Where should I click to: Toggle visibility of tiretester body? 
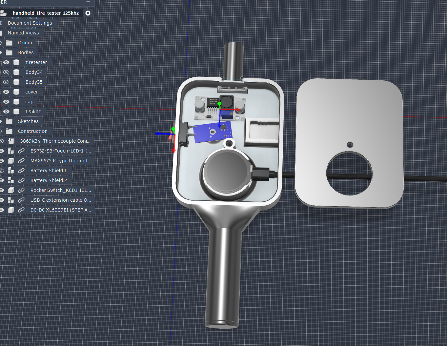pos(6,62)
